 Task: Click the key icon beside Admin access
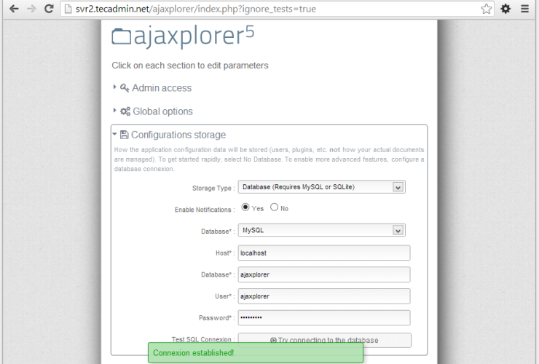(x=125, y=88)
